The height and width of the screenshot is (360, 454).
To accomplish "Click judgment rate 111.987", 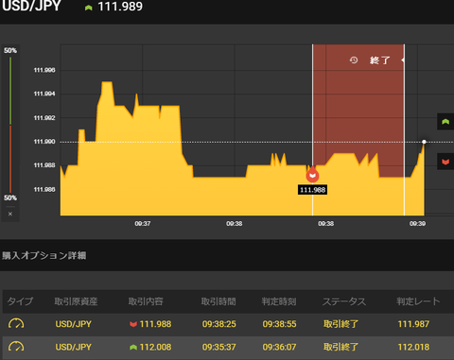I will [413, 324].
